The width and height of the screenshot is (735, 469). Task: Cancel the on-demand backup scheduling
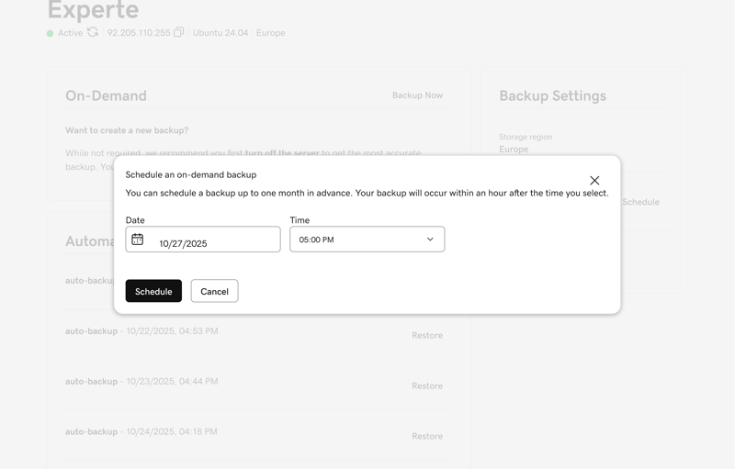214,291
